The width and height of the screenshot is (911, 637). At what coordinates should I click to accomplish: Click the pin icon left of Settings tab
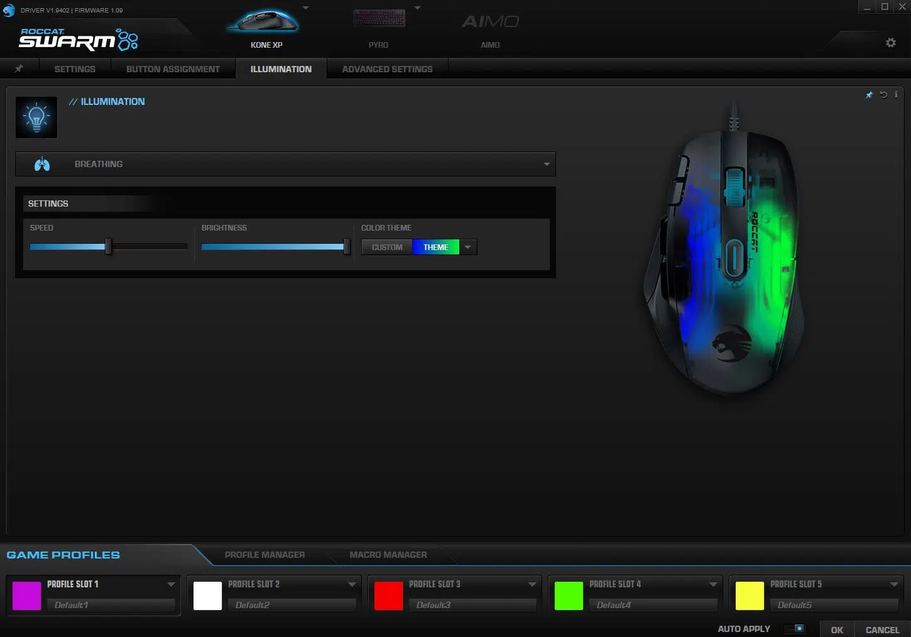pos(19,68)
